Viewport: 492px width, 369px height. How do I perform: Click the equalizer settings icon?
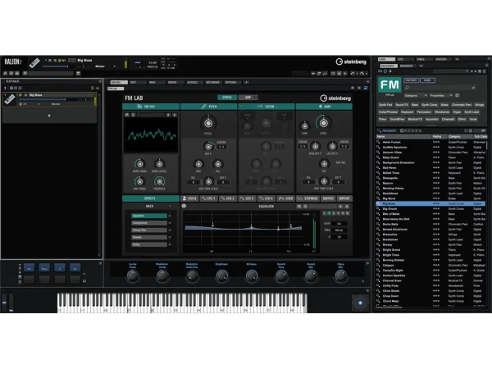pyautogui.click(x=184, y=207)
